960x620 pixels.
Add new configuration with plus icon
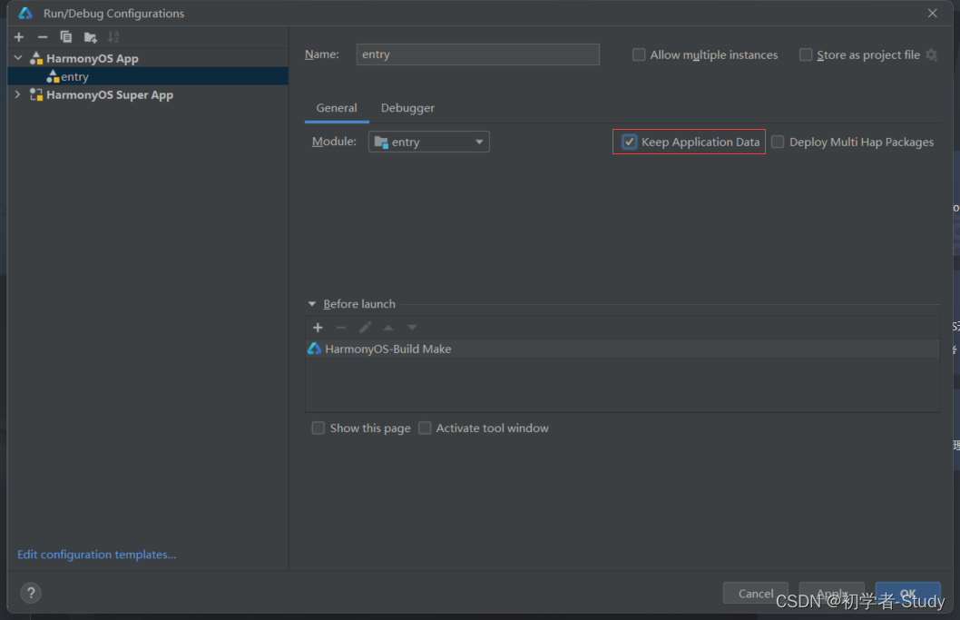tap(19, 37)
